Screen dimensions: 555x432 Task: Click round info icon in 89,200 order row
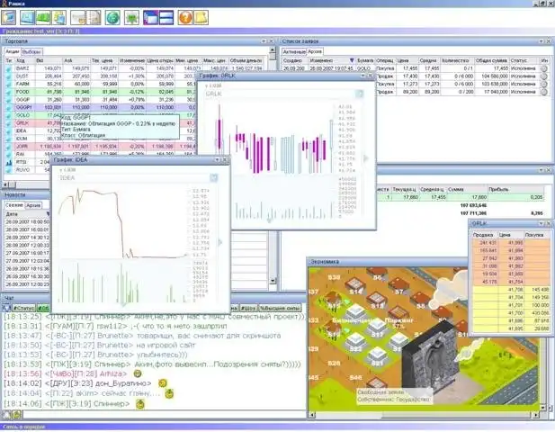coord(543,92)
